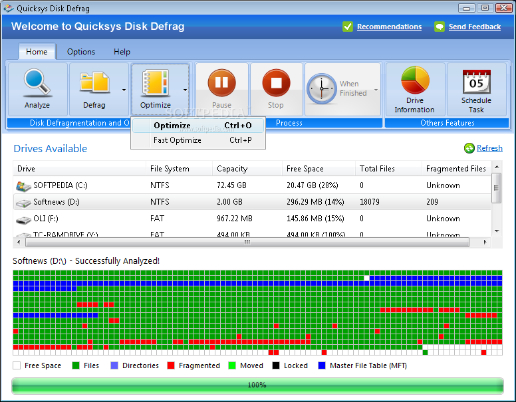Click the Drives Available heading
The image size is (516, 402).
click(51, 149)
